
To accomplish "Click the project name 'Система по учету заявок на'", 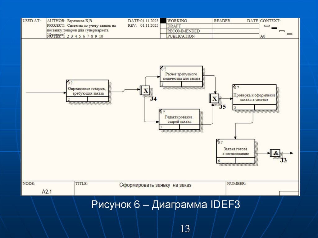I will [92, 26].
